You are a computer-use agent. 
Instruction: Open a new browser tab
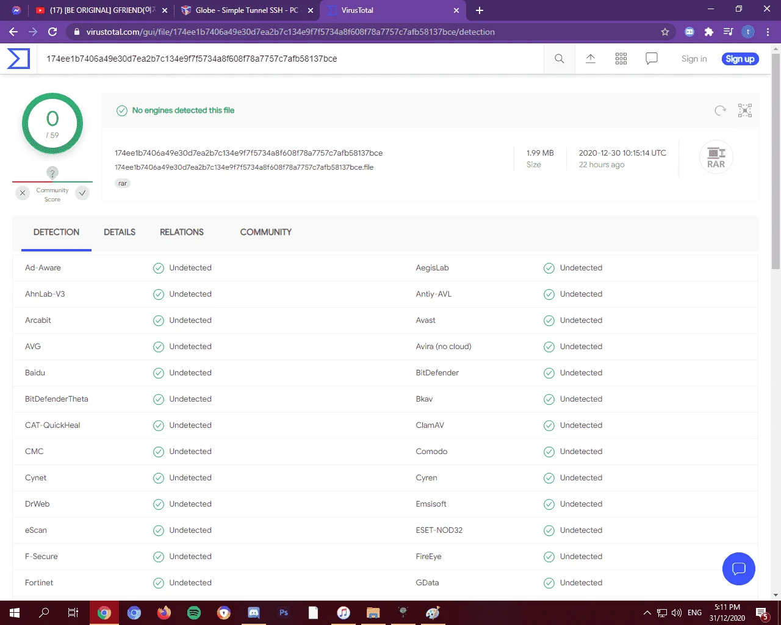pos(480,10)
